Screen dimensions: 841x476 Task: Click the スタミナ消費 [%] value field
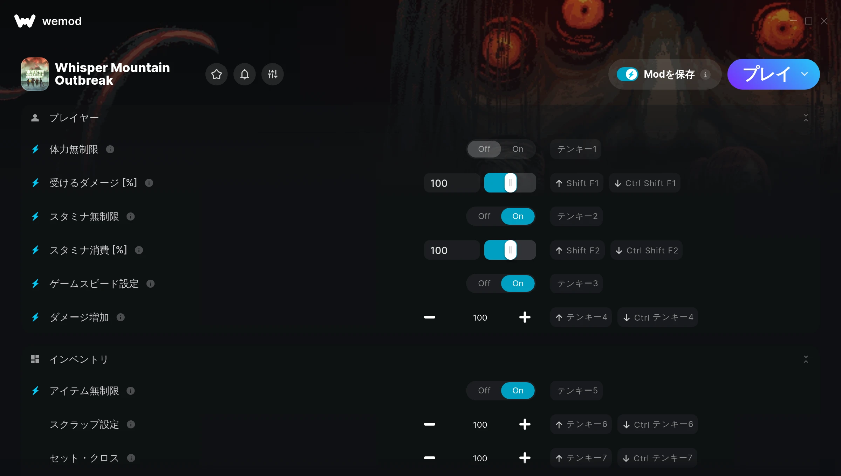pyautogui.click(x=452, y=250)
